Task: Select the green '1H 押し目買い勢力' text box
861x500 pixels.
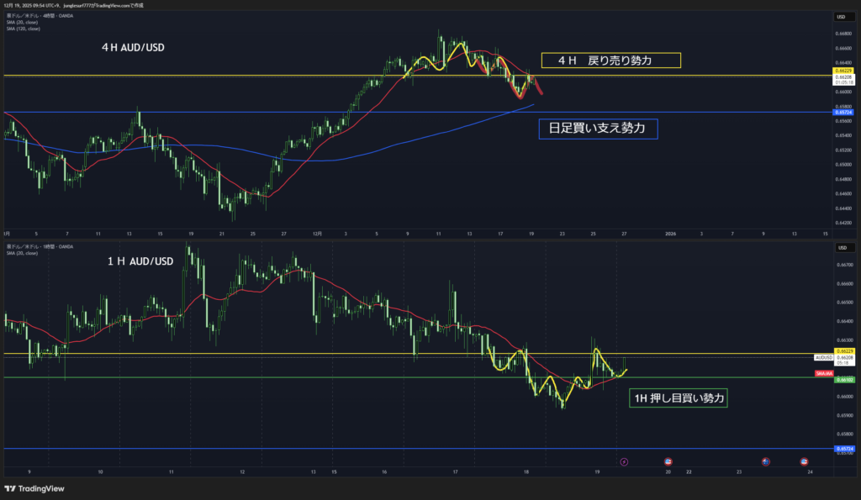Action: (x=678, y=398)
